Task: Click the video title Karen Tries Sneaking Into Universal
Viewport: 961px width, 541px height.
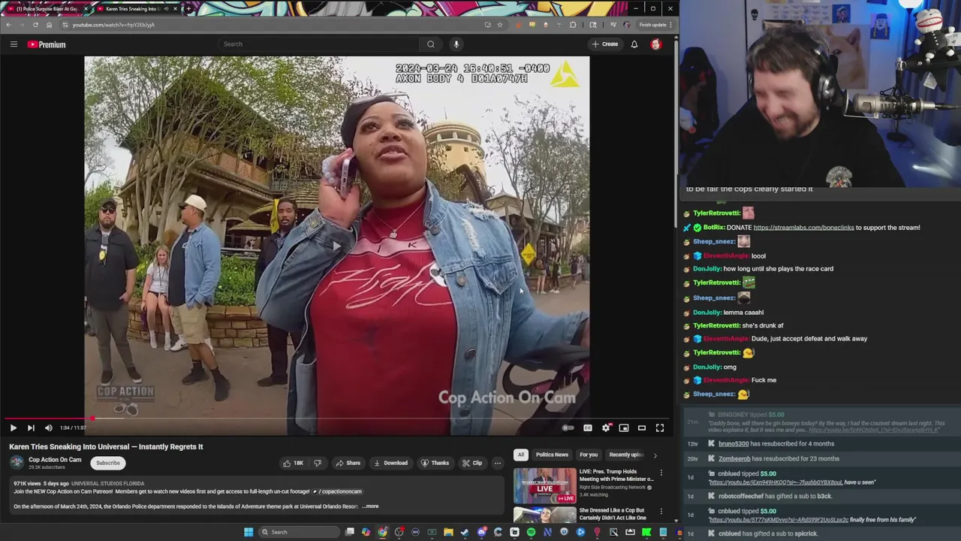Action: coord(106,446)
